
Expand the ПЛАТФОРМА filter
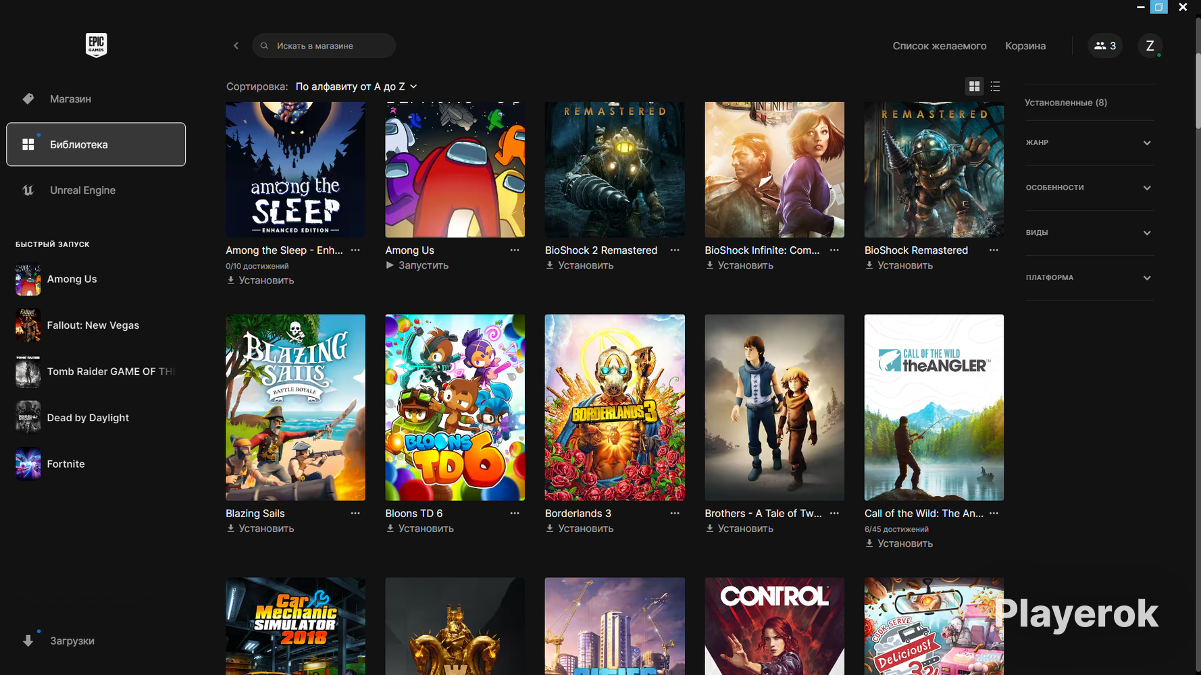point(1089,277)
